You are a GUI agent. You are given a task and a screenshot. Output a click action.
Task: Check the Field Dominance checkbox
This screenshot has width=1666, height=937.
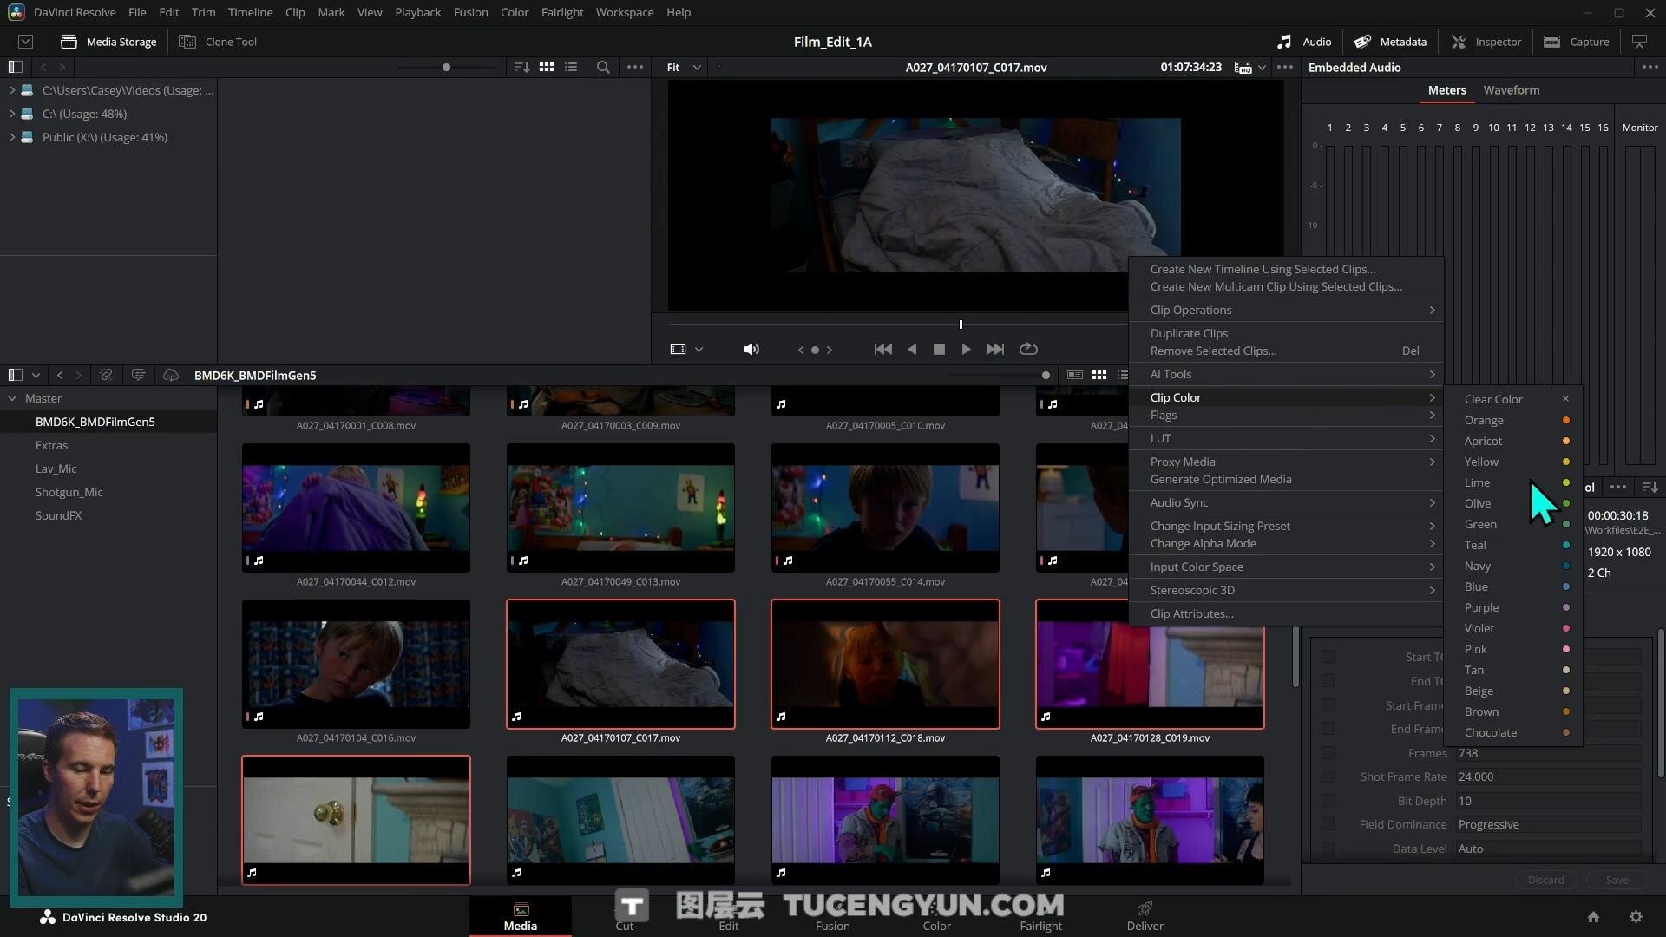pyautogui.click(x=1328, y=824)
